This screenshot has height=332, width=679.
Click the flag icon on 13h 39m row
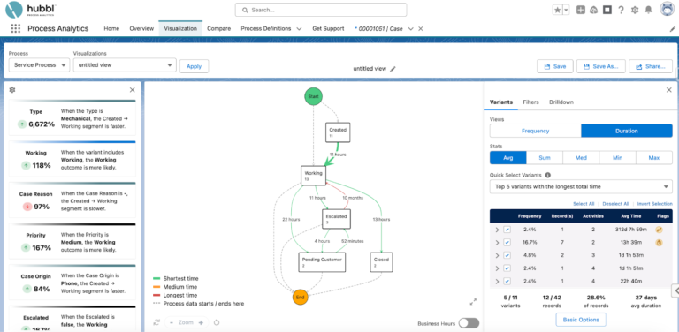pos(659,243)
